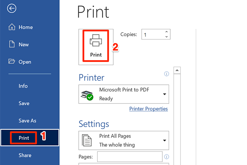Click the Home house icon

tap(12, 27)
